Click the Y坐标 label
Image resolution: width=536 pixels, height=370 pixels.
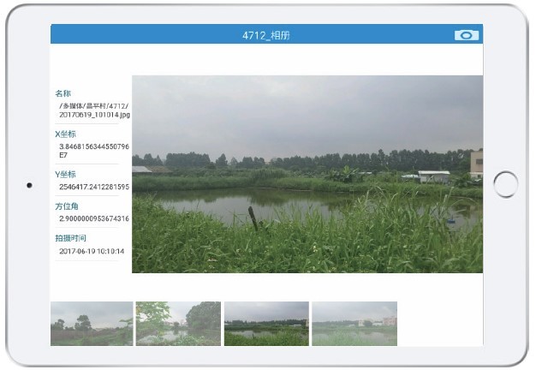[65, 175]
